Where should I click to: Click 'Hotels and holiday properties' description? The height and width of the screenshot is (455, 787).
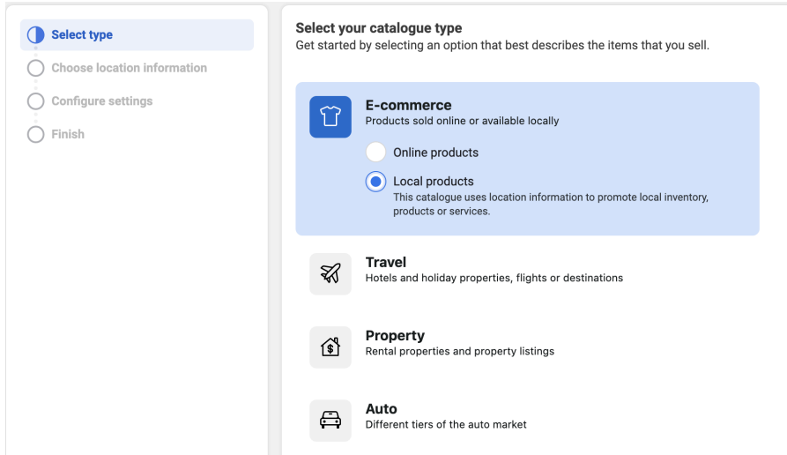point(494,279)
